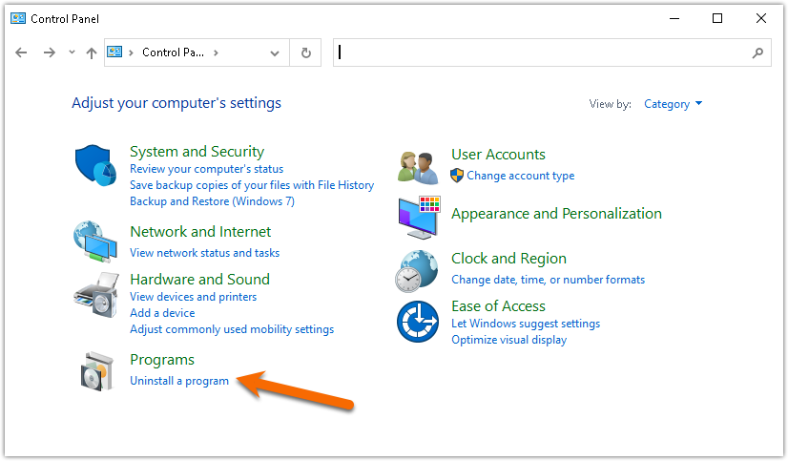Open the Ease of Access icon

point(418,322)
